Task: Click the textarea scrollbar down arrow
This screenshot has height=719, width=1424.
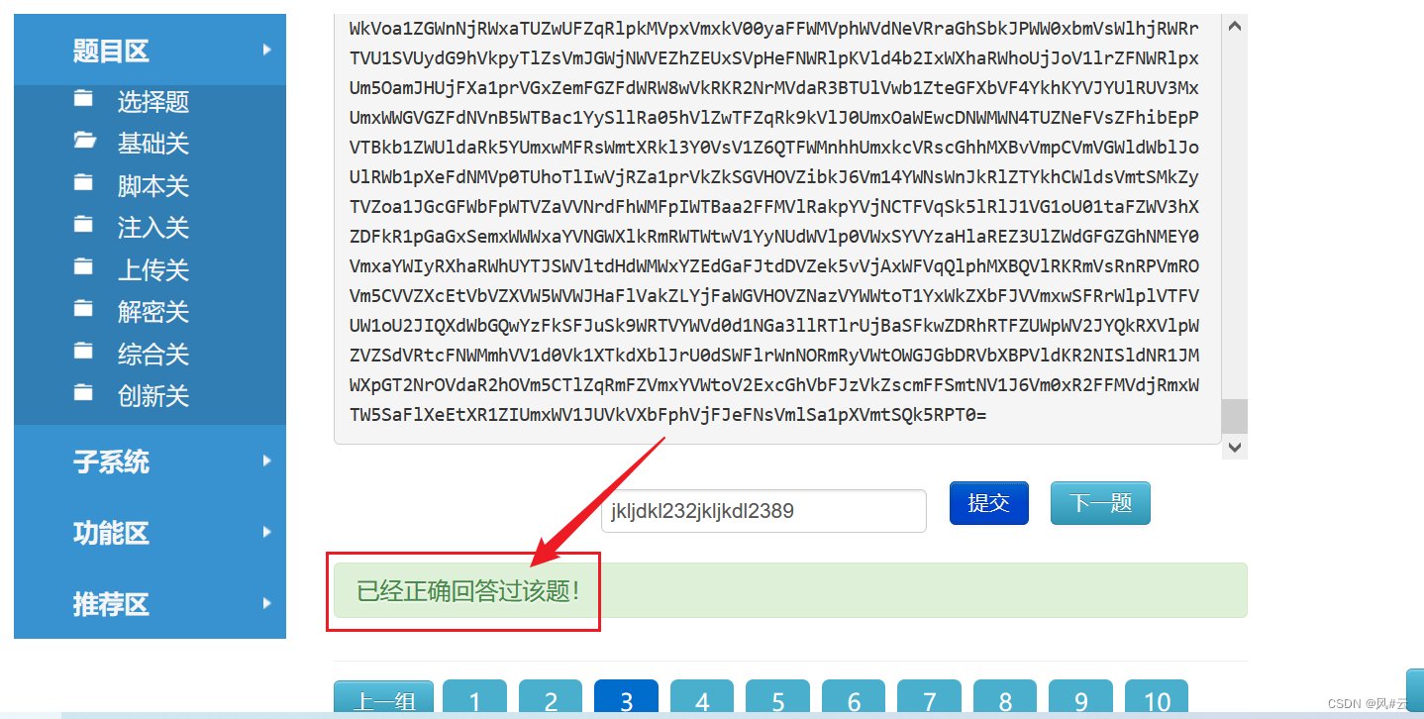Action: (1234, 448)
